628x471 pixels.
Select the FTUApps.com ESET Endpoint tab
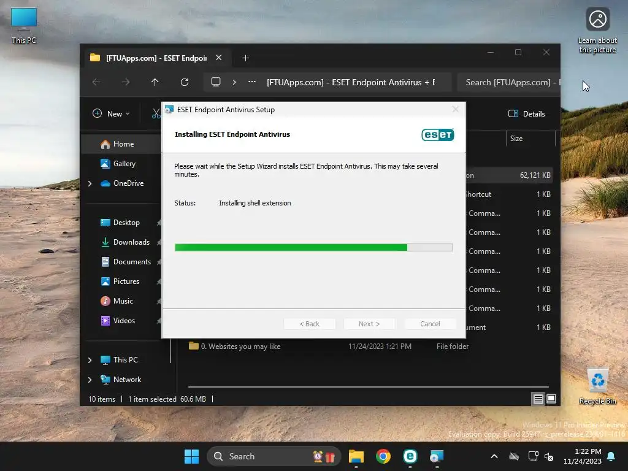click(x=156, y=58)
